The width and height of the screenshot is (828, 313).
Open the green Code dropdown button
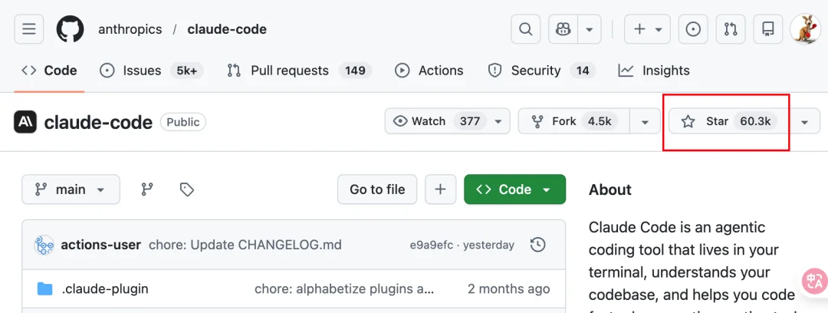point(514,189)
